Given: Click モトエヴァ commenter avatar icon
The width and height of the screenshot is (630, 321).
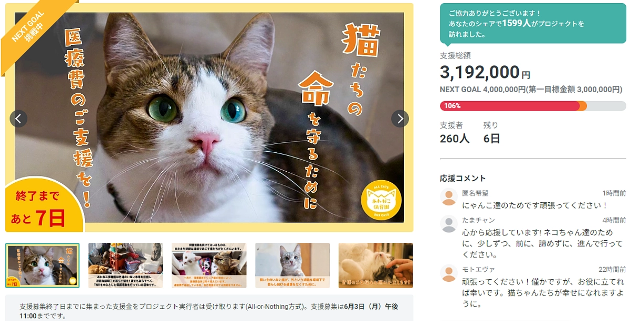Looking at the screenshot, I should click(x=449, y=273).
